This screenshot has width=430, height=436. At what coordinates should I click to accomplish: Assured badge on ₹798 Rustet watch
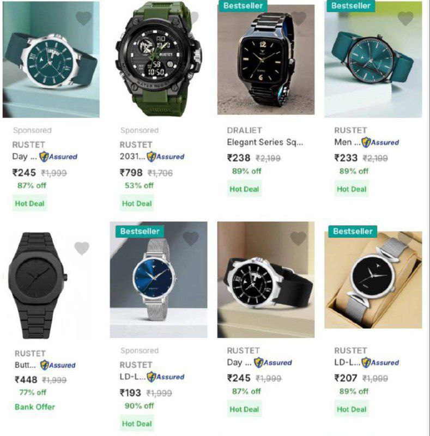[x=166, y=157]
